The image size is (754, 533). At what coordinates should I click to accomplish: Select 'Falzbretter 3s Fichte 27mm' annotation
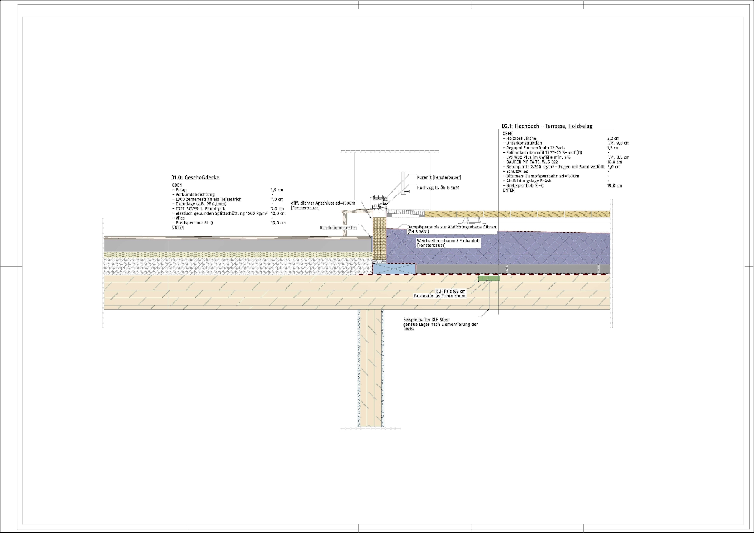(x=439, y=296)
